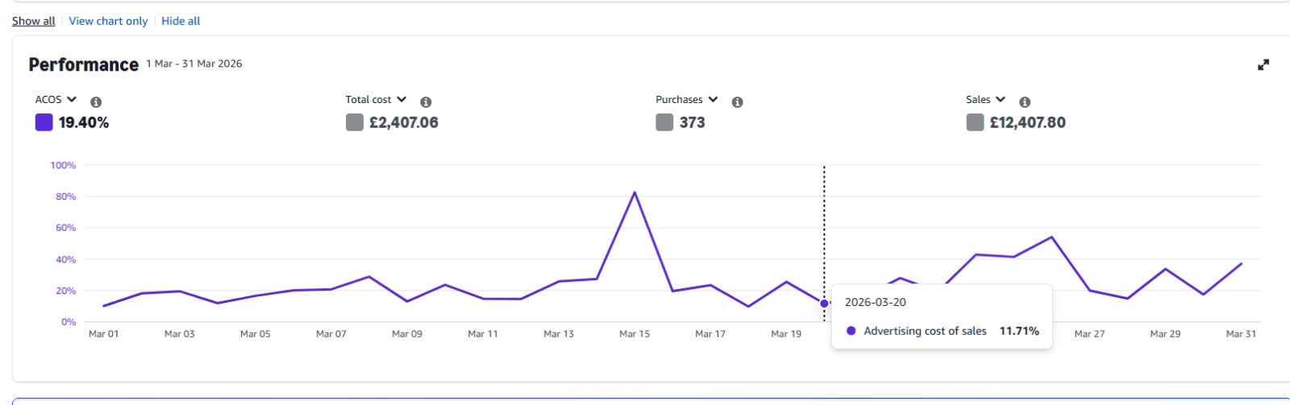Select the View chart only link
Image resolution: width=1290 pixels, height=405 pixels.
(x=108, y=21)
